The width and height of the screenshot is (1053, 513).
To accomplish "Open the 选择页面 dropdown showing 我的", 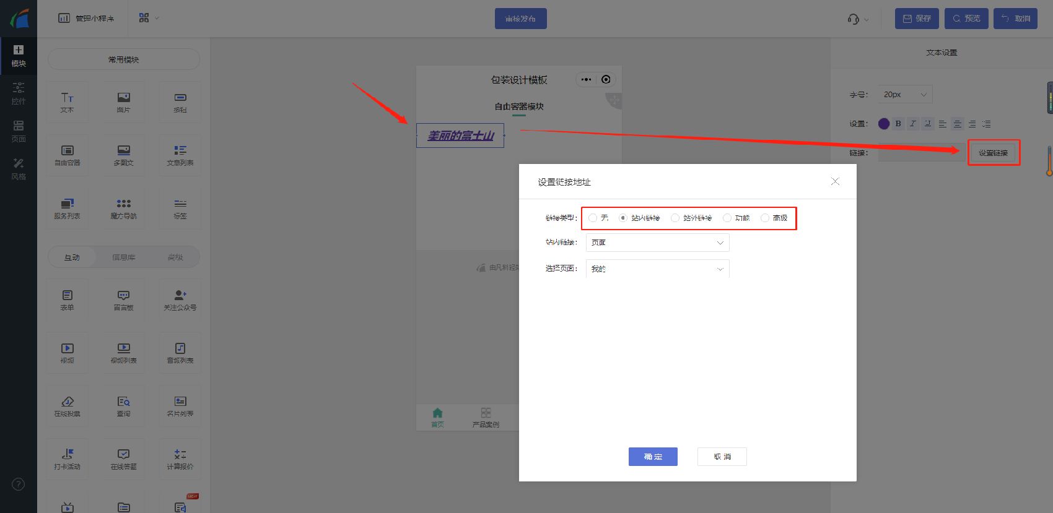I will pyautogui.click(x=657, y=269).
